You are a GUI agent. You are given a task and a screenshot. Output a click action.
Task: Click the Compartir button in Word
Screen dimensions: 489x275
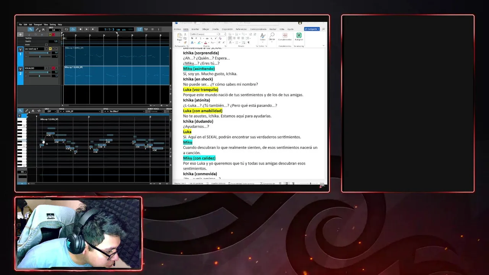tap(312, 29)
